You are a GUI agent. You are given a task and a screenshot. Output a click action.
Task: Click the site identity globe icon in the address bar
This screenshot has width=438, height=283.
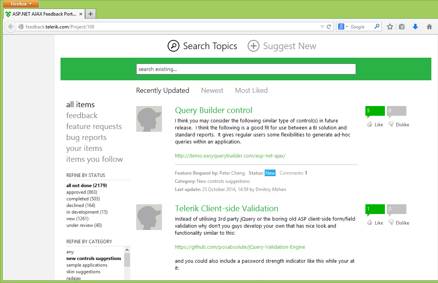point(21,27)
